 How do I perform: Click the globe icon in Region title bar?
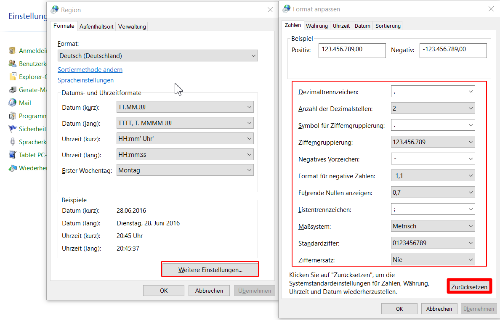(x=55, y=10)
